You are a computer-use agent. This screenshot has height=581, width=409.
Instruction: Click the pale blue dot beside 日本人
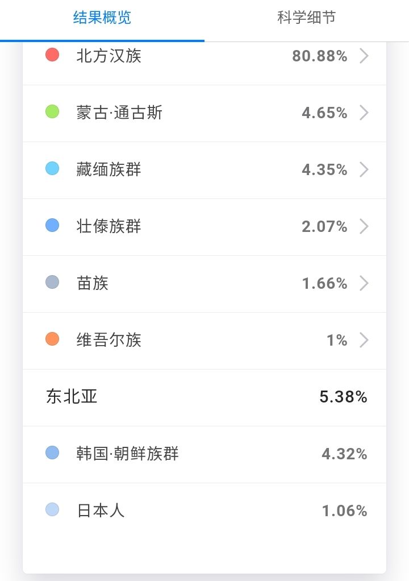click(x=52, y=509)
